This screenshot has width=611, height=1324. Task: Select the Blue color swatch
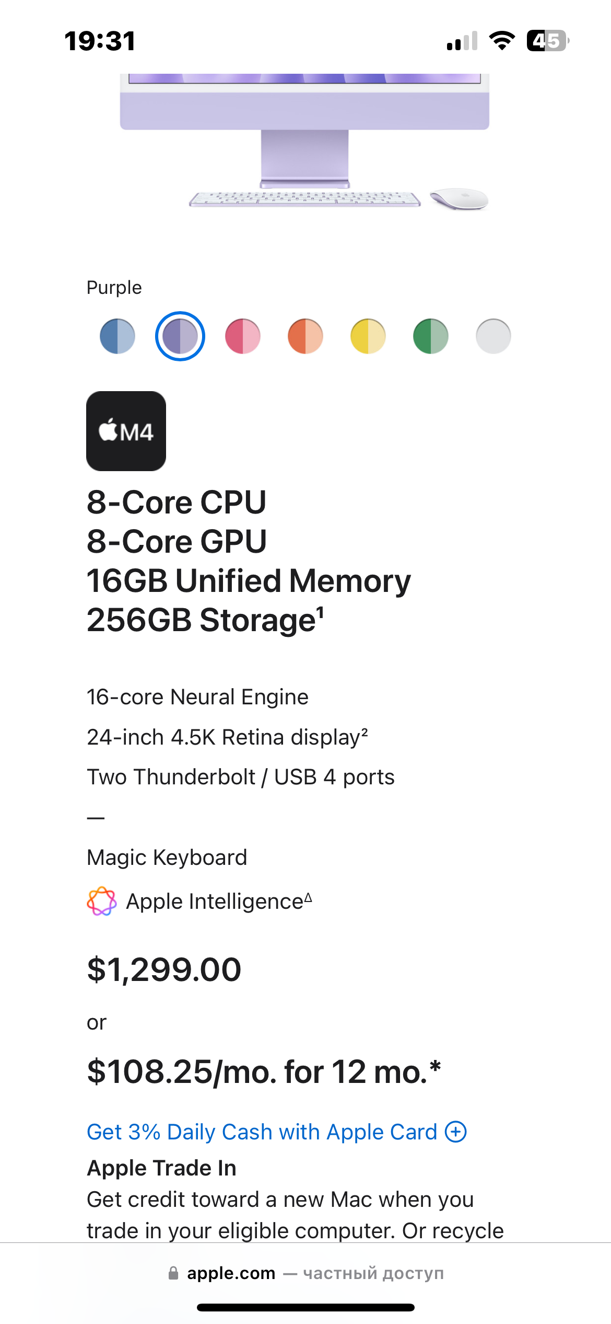[118, 336]
